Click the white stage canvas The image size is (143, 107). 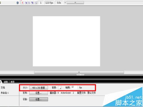point(66,41)
